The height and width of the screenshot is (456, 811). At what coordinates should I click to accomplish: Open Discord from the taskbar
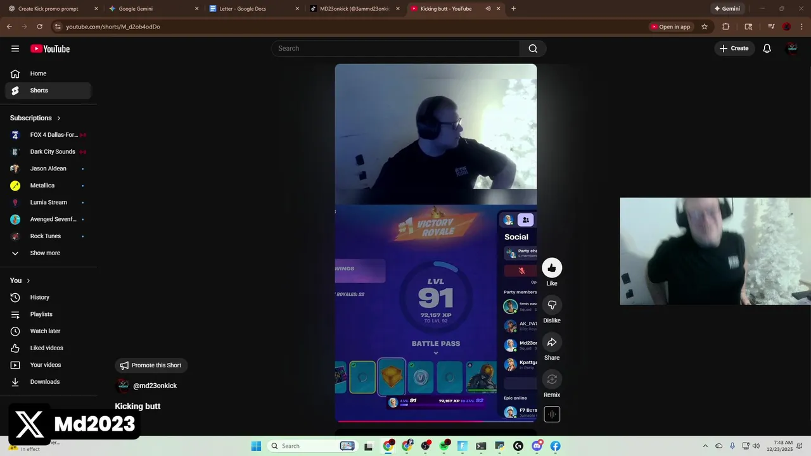pos(537,446)
